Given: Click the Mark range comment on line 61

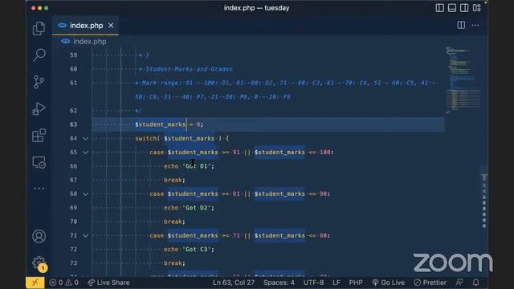Looking at the screenshot, I should coord(286,83).
